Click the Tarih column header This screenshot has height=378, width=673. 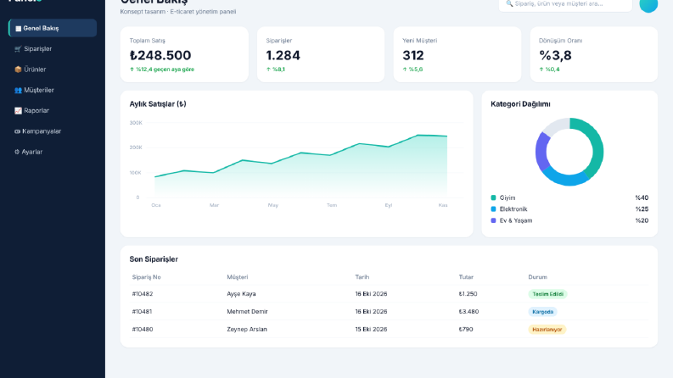pos(362,277)
